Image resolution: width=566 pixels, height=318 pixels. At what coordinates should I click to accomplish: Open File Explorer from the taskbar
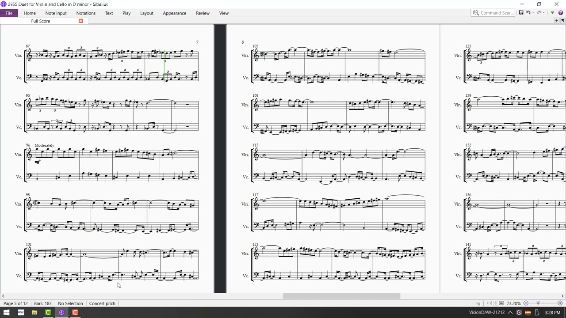pyautogui.click(x=34, y=313)
